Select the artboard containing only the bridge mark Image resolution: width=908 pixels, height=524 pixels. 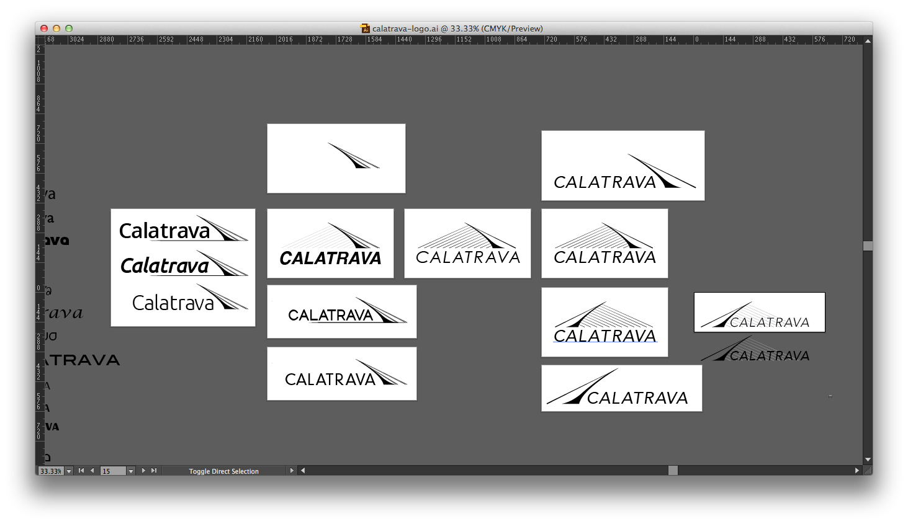click(x=336, y=158)
